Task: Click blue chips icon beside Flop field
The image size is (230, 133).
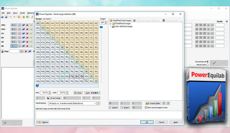Action: point(30,51)
